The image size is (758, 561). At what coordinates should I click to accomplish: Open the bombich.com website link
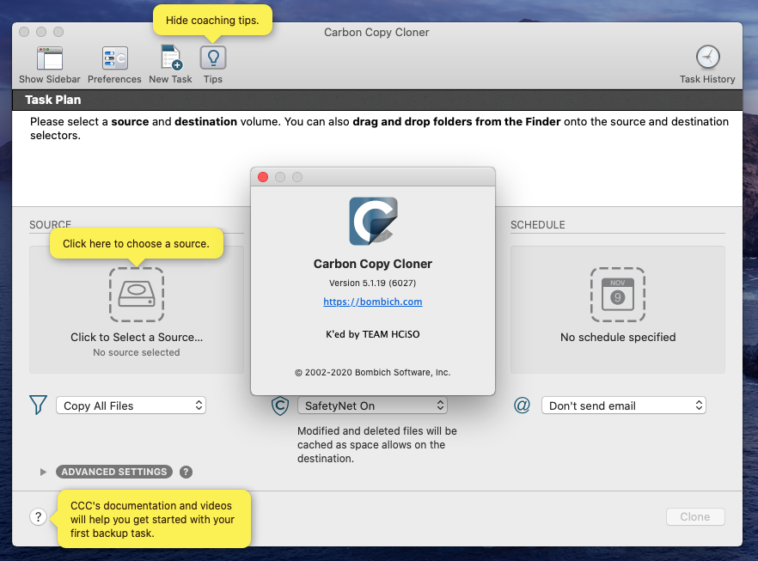[x=373, y=302]
